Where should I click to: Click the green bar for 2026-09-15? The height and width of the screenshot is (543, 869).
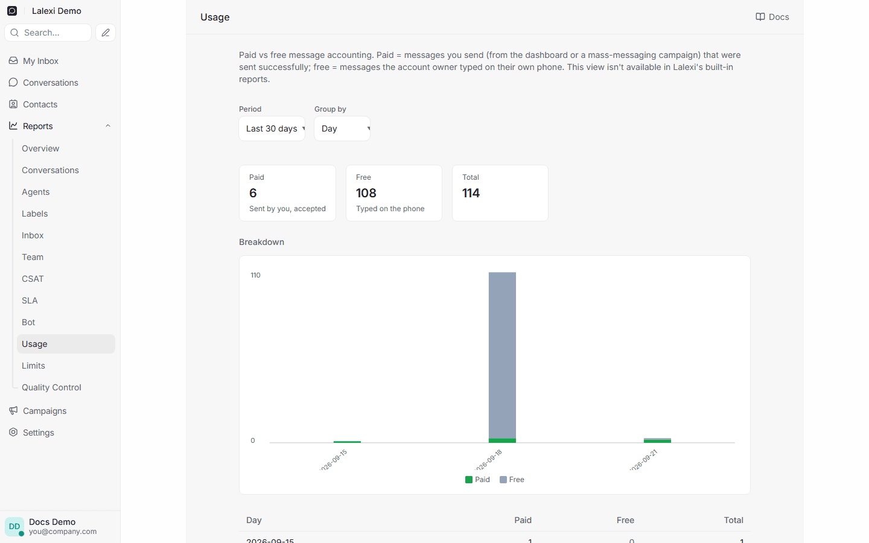[x=347, y=442]
